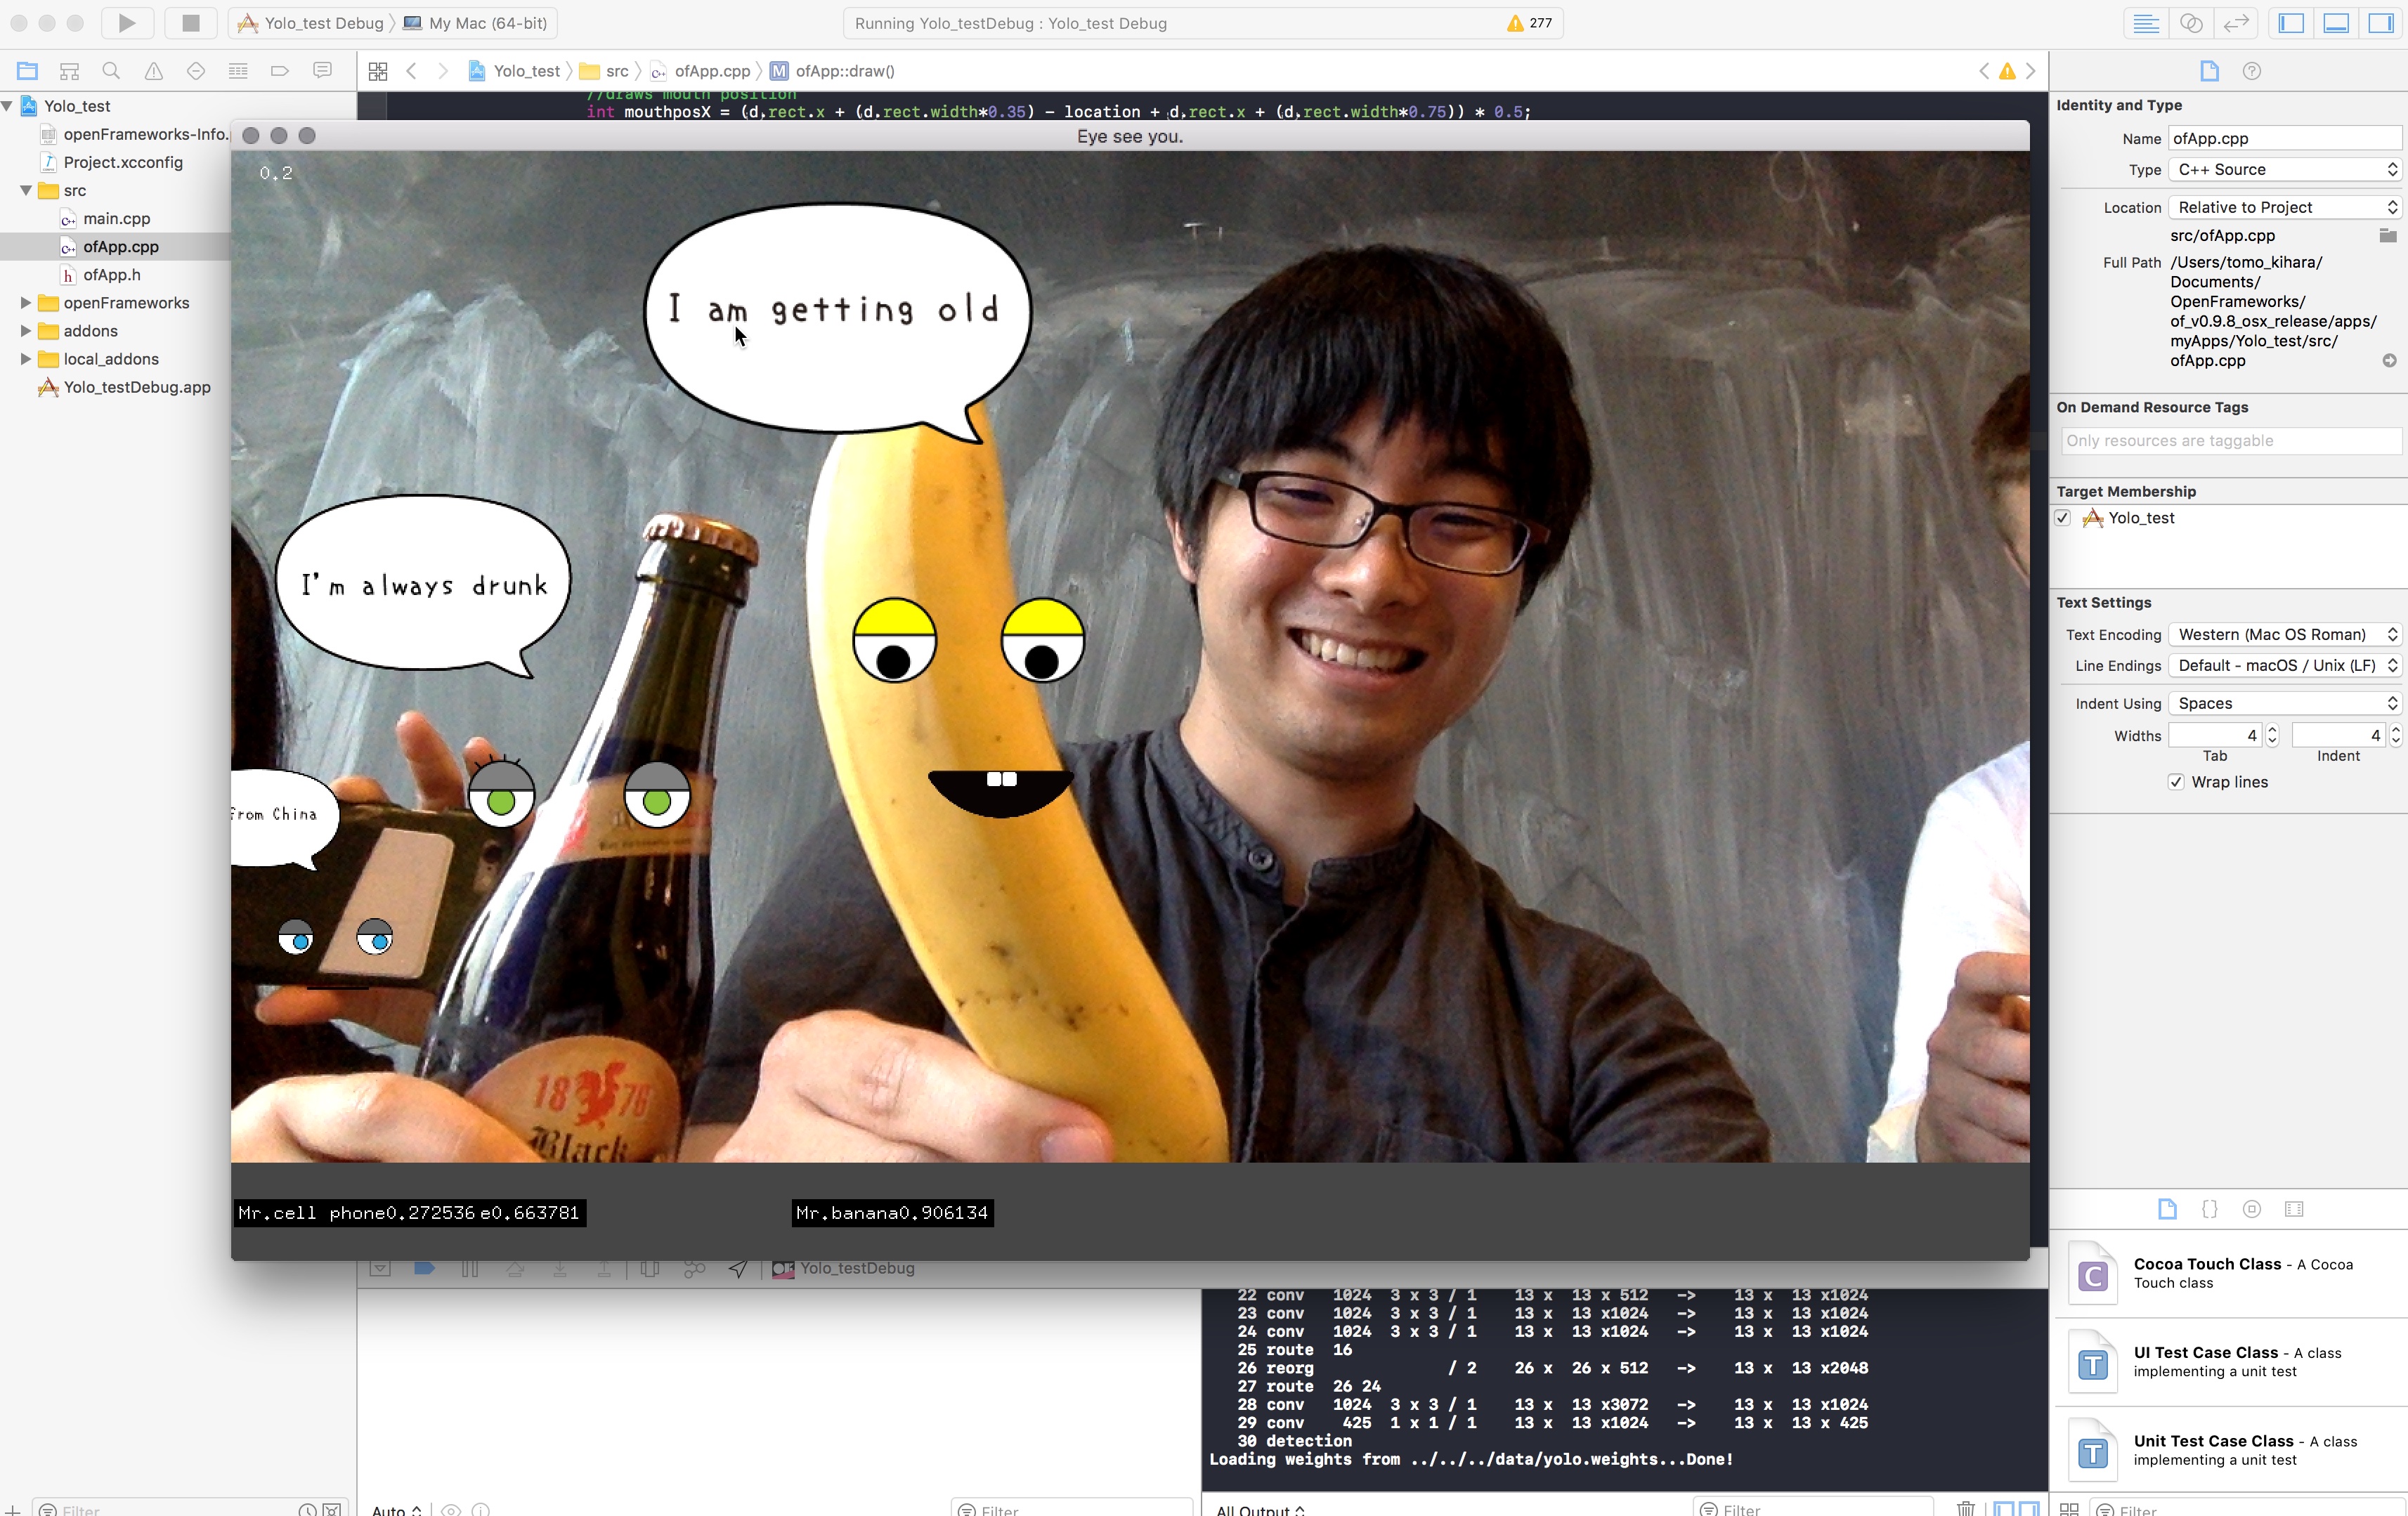Reveal full path in Finder arrow
The height and width of the screenshot is (1516, 2408).
tap(2389, 360)
